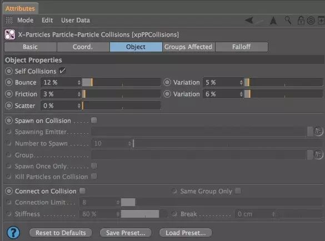Open the Mode menu
The height and width of the screenshot is (241, 325).
coord(26,20)
